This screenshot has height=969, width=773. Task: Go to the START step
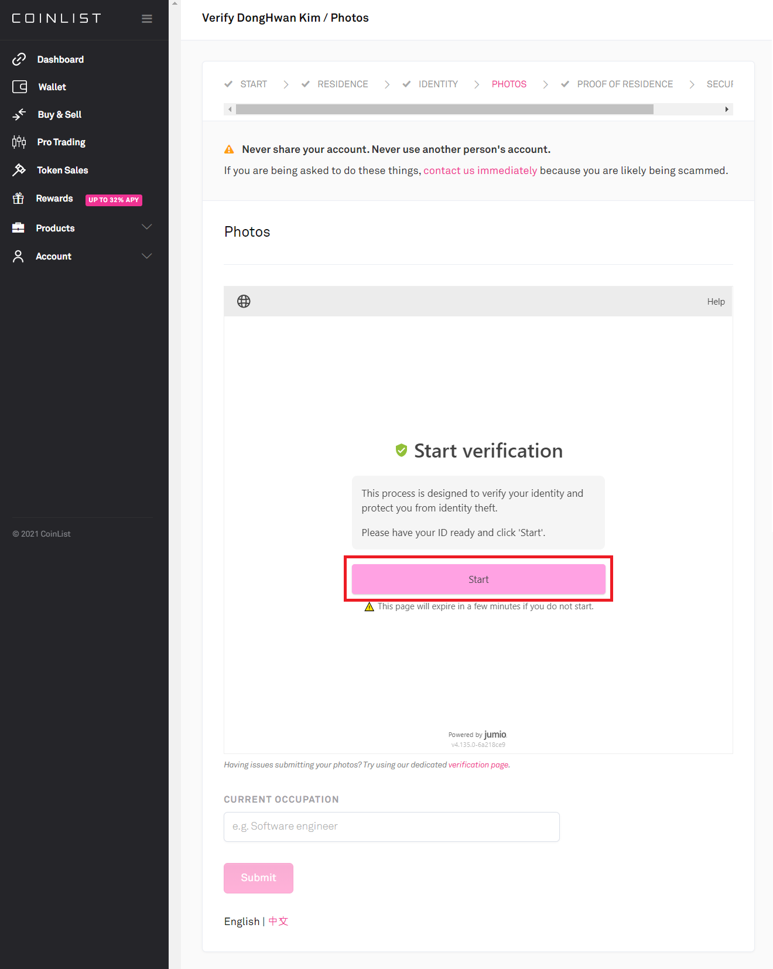coord(254,84)
